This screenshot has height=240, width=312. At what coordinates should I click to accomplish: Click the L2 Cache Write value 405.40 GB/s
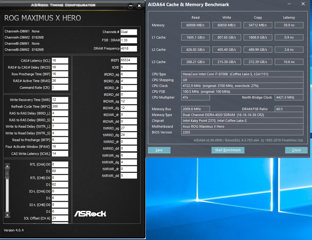click(227, 50)
